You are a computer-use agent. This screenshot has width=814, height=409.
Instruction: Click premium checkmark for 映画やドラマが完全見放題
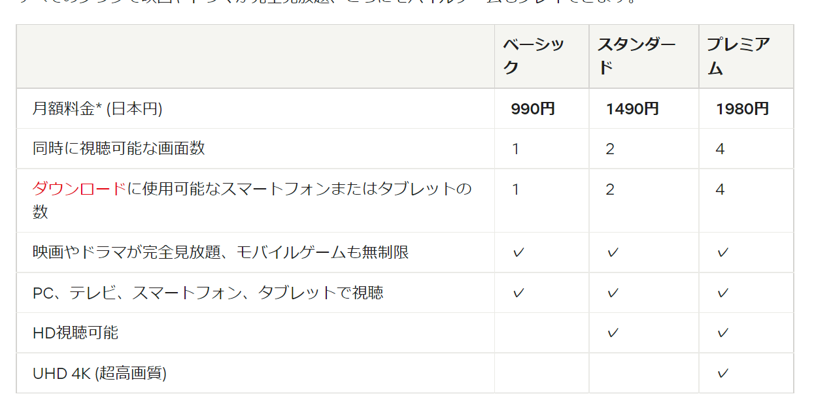tap(722, 253)
